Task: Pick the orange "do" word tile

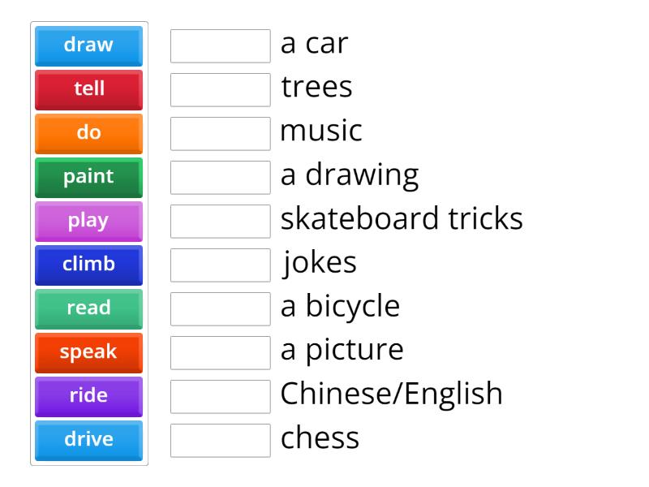Action: pyautogui.click(x=89, y=133)
